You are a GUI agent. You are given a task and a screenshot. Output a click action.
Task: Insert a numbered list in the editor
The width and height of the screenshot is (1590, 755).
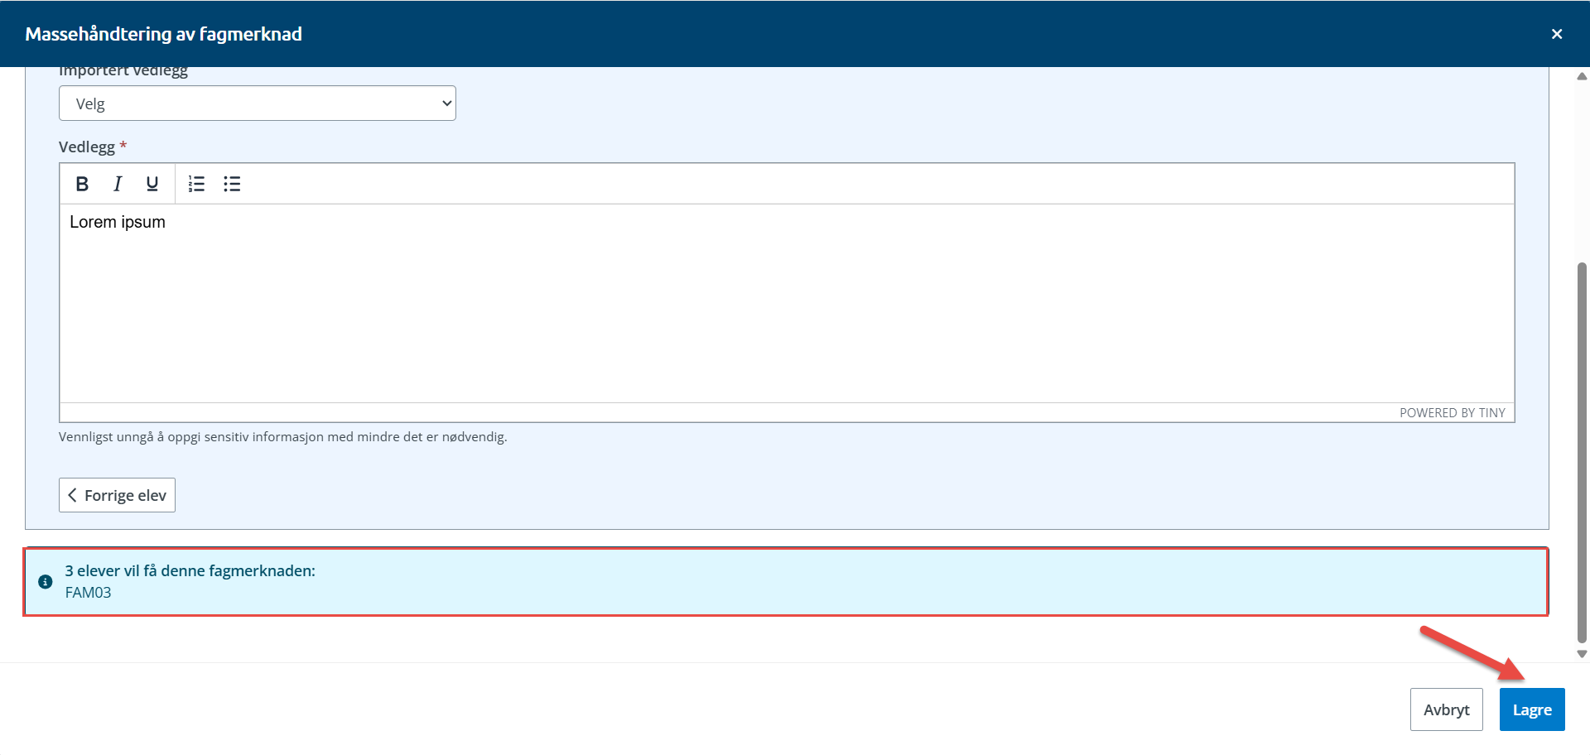tap(196, 184)
